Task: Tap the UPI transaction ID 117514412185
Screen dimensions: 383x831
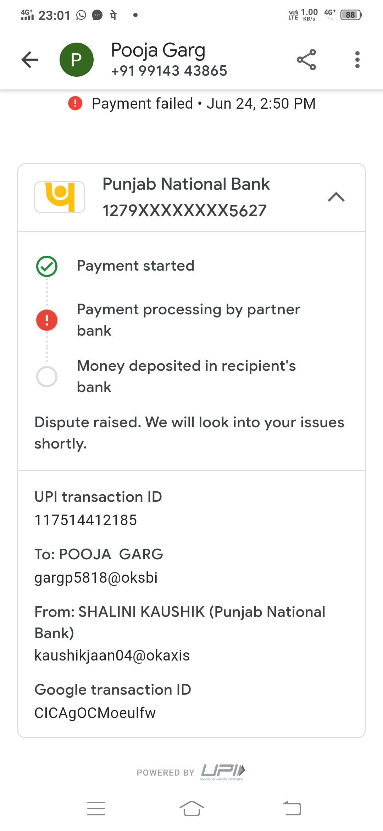Action: [x=85, y=520]
